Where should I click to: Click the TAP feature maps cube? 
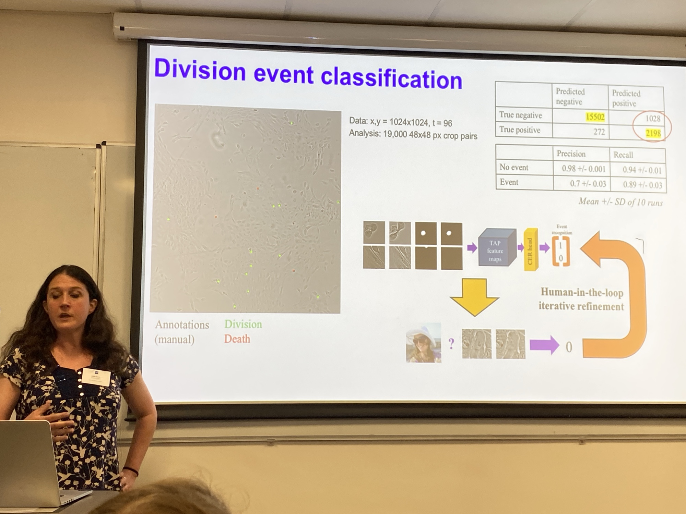click(496, 250)
